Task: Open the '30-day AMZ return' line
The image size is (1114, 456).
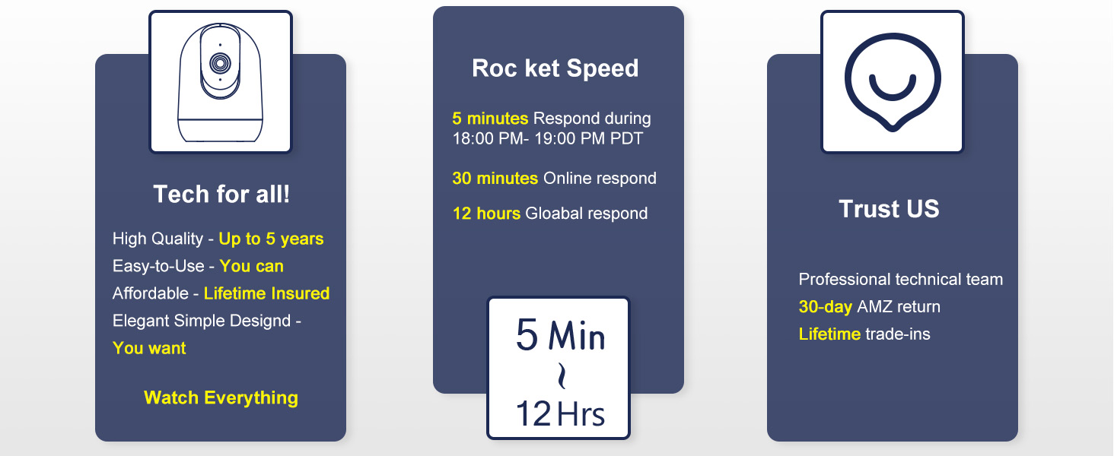Action: [869, 307]
